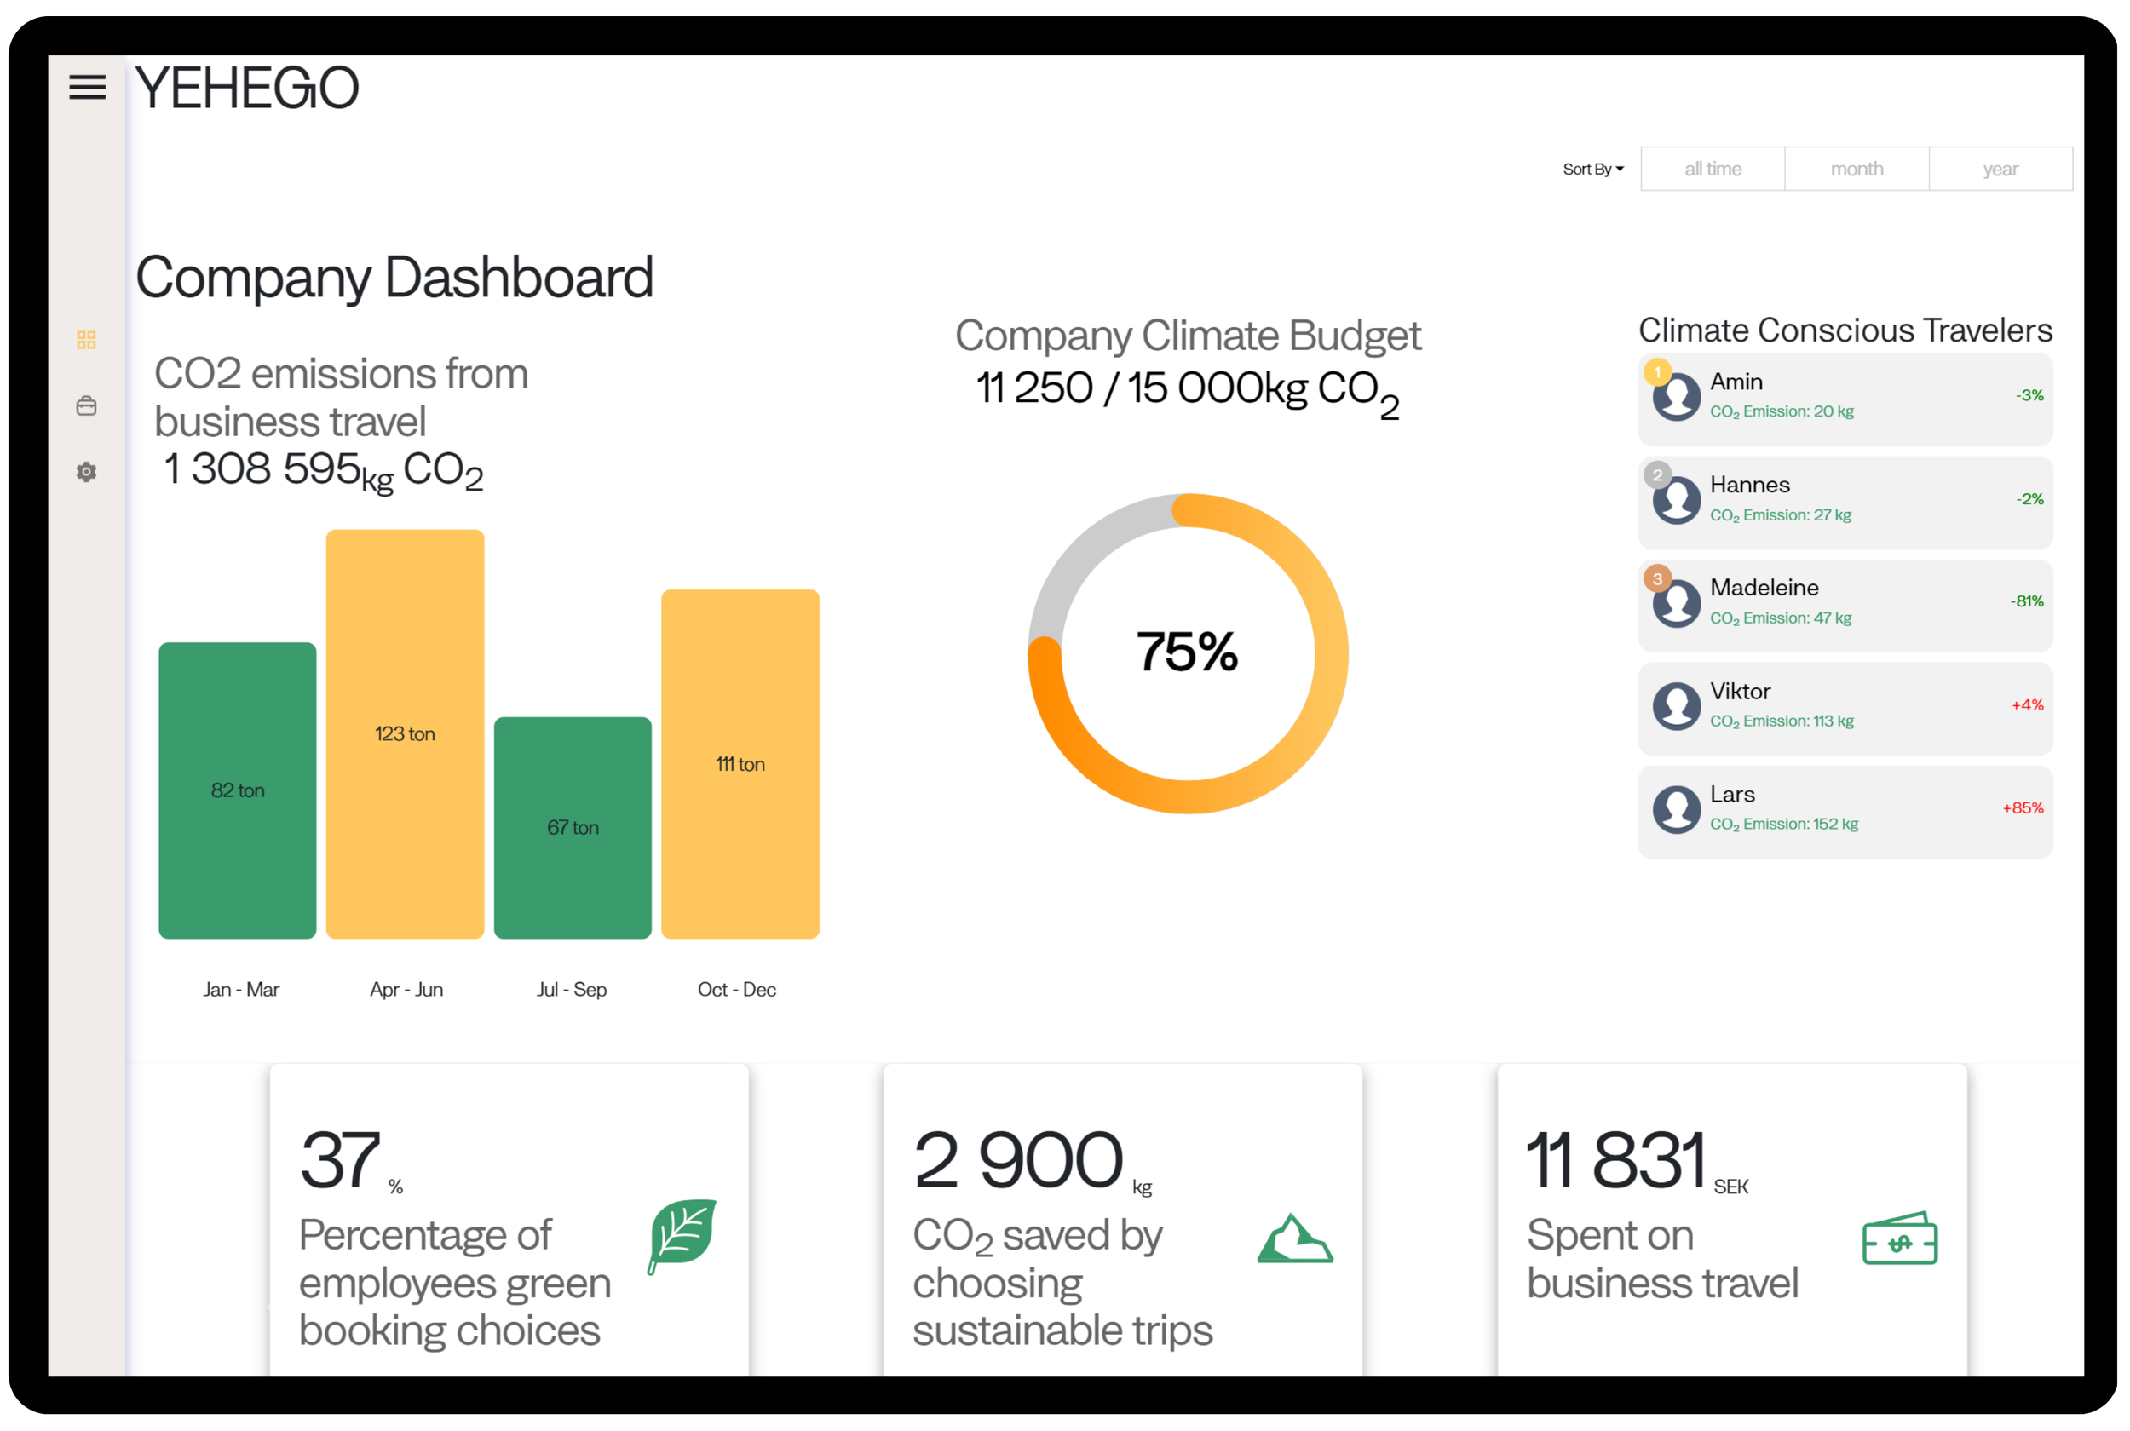The height and width of the screenshot is (1431, 2130).
Task: Open Hannes traveler card
Action: click(1845, 500)
